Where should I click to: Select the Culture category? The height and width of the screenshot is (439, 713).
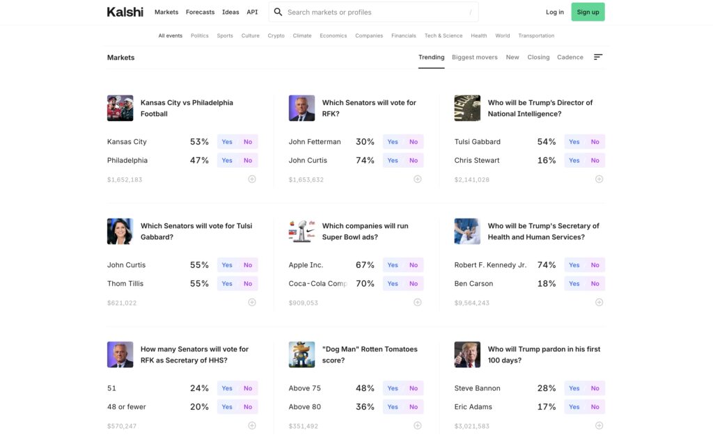click(250, 35)
